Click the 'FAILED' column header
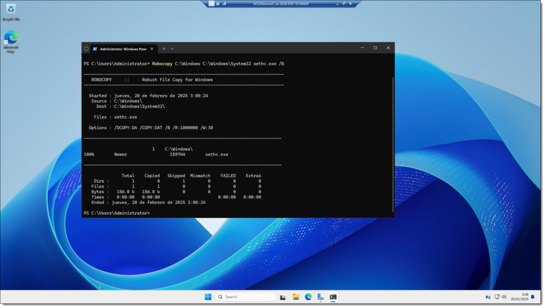The image size is (545, 308). 228,176
